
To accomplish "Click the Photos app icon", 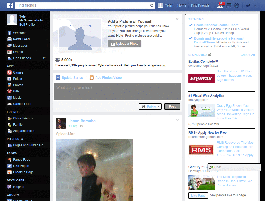I will click(9, 85).
